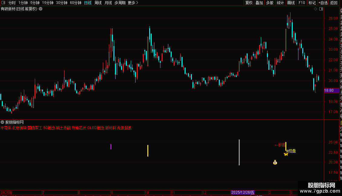Click the 国防军工 sector tag
Image resolution: width=342 pixels, height=196 pixels.
(35, 128)
